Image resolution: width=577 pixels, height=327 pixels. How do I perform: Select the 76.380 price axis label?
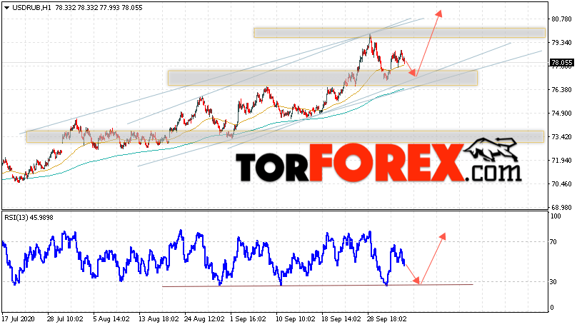click(x=561, y=90)
